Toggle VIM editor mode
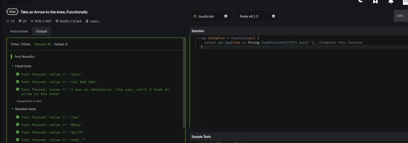The image size is (408, 143). click(400, 16)
